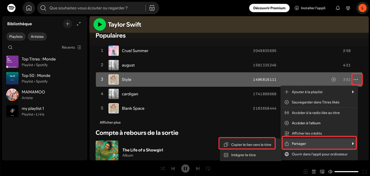Select Accéder à l'album
Image resolution: width=370 pixels, height=176 pixels.
(x=319, y=123)
